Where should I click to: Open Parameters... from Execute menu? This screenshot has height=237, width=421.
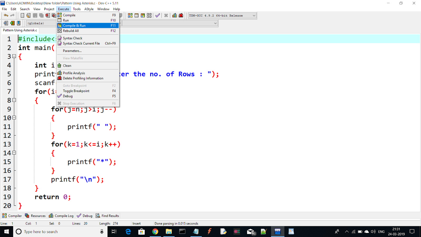88,51
